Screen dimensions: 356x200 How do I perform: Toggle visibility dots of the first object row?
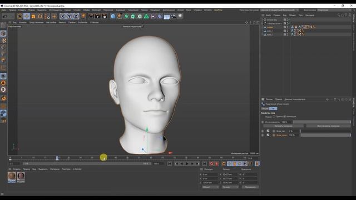(288, 20)
